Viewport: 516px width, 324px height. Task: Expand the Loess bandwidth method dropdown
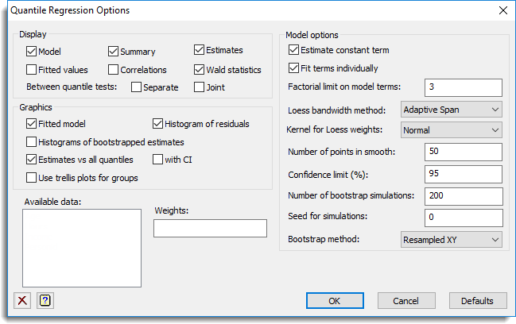(x=451, y=109)
